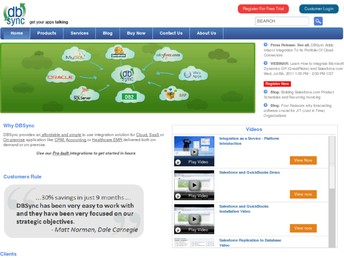Viewport: 344px width, 258px height.
Task: Open the 'affordable and simple' link
Action: click(x=61, y=134)
